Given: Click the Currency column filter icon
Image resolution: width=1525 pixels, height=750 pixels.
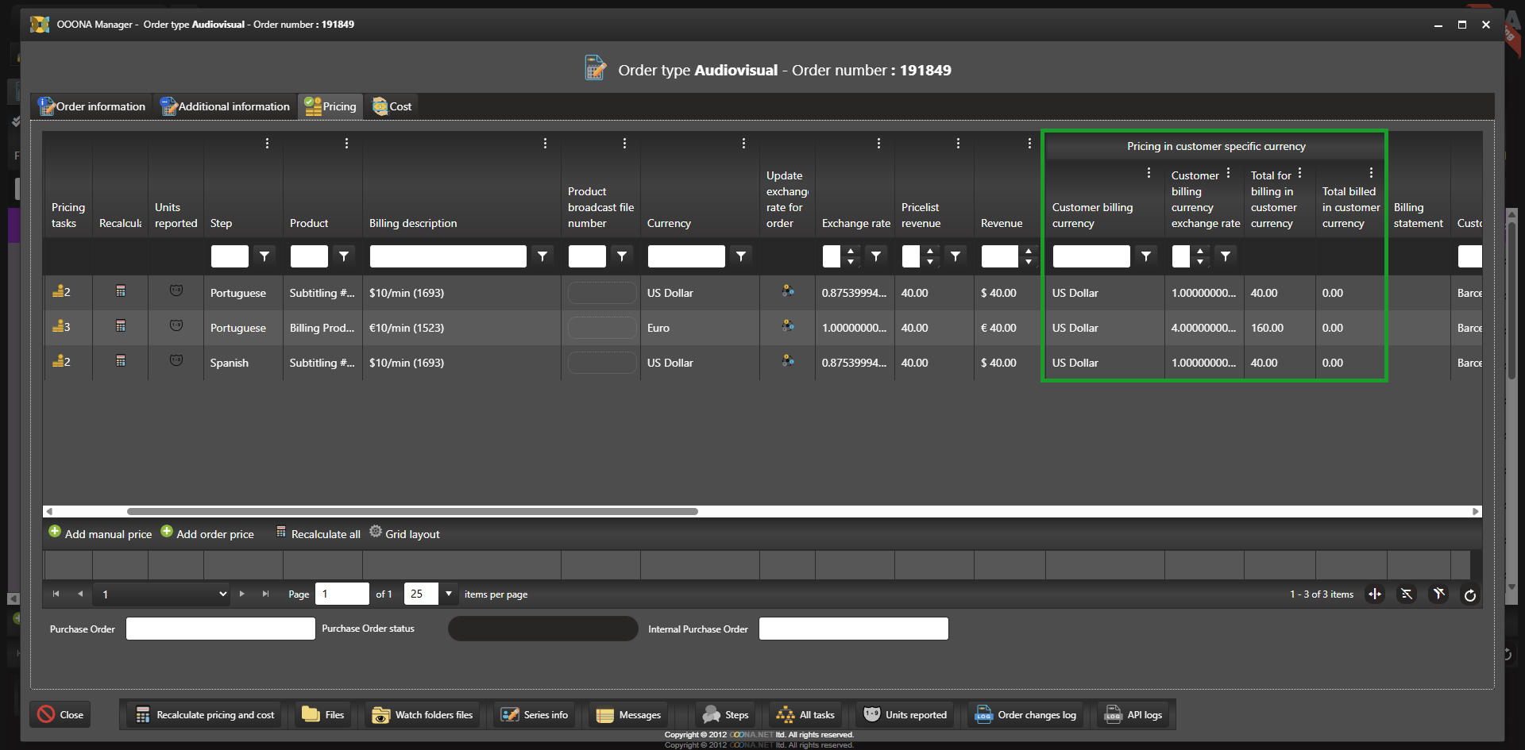Looking at the screenshot, I should pyautogui.click(x=741, y=256).
